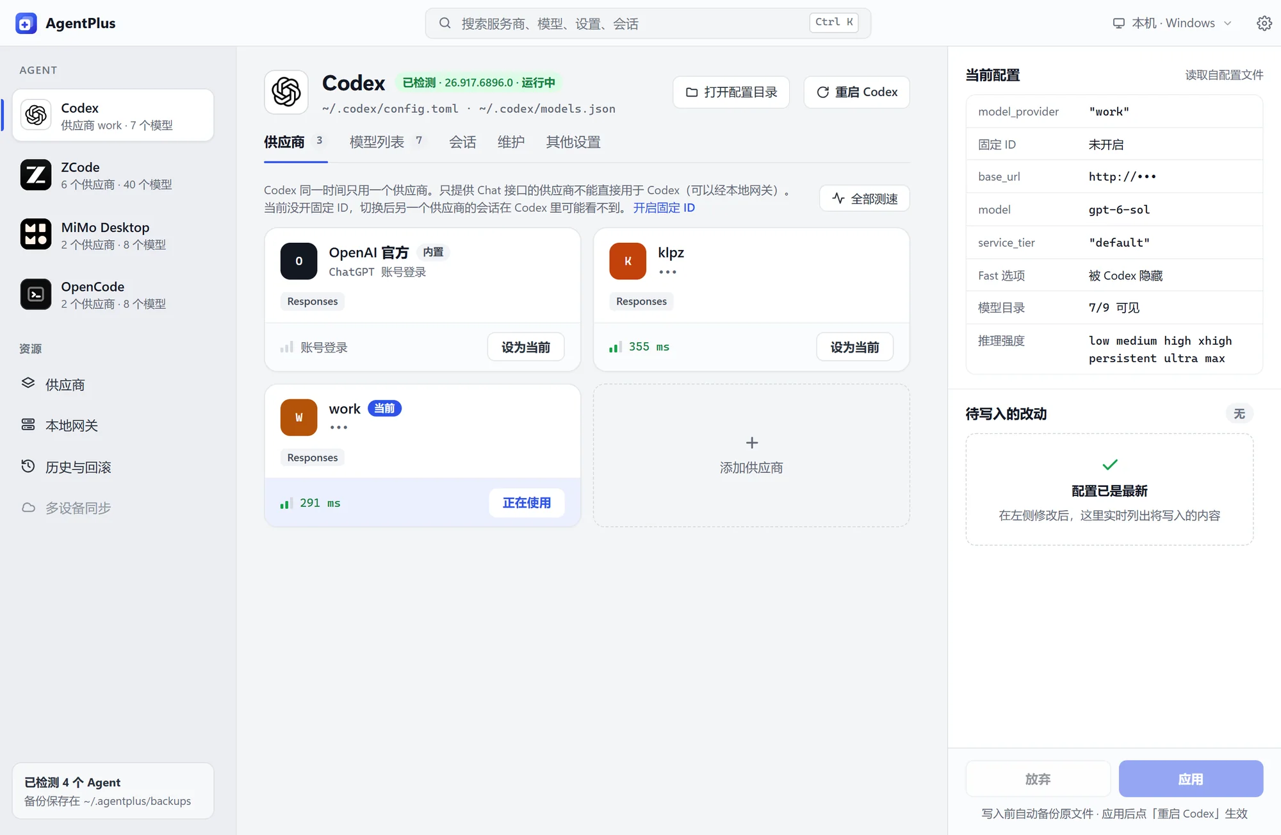This screenshot has height=835, width=1281.
Task: Run 全部测速 speed test
Action: [x=864, y=199]
